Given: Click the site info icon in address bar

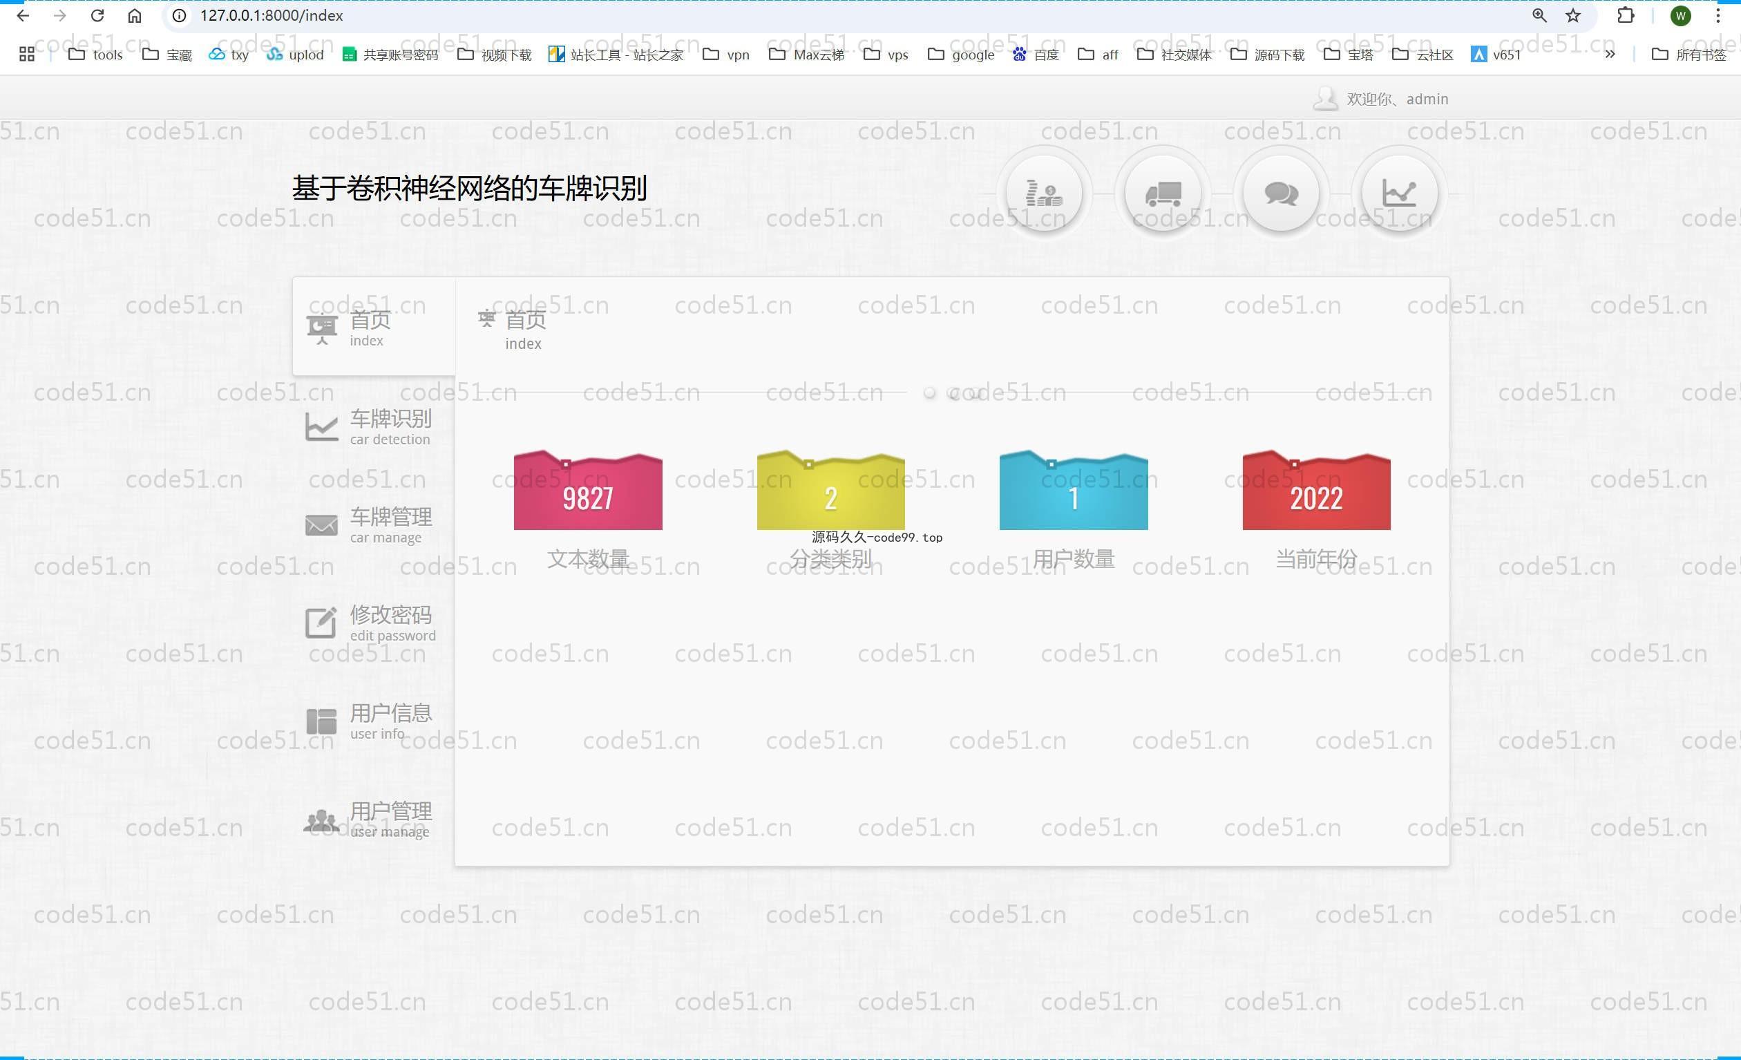Looking at the screenshot, I should coord(180,15).
